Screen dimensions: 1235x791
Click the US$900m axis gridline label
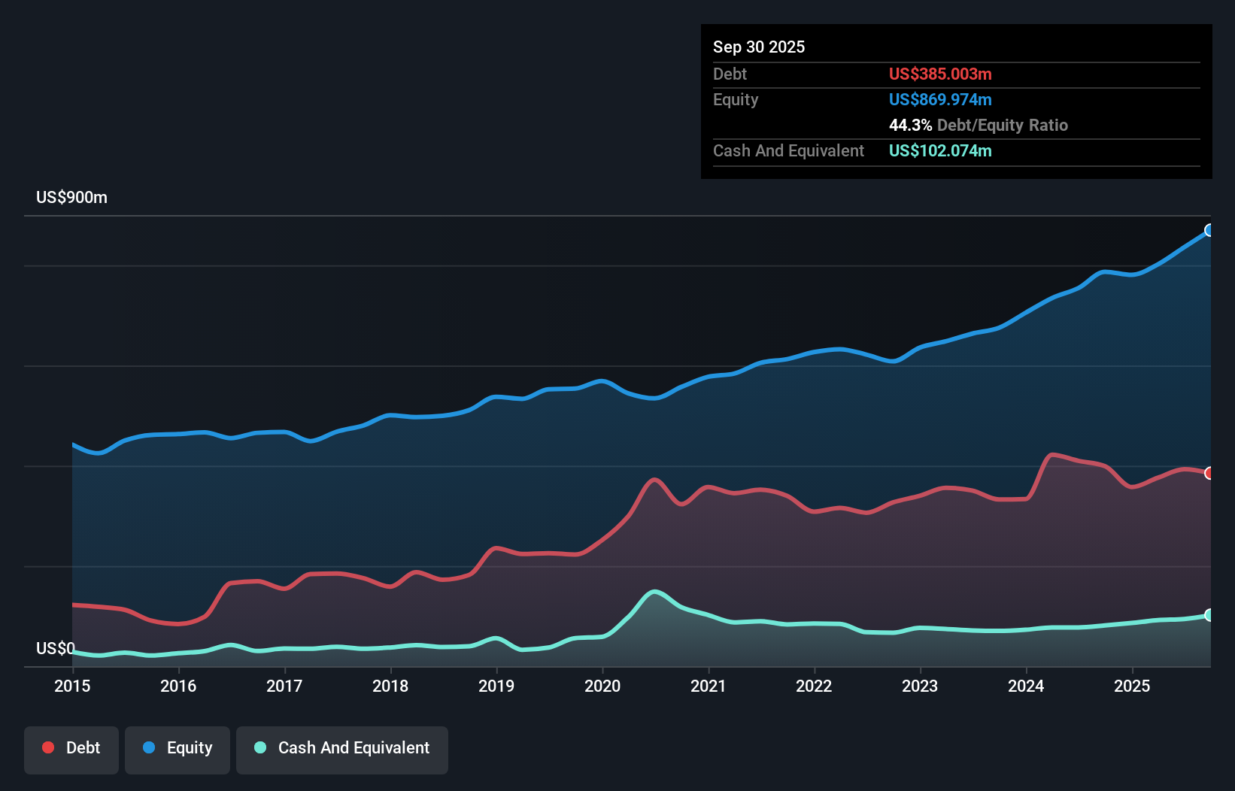71,197
